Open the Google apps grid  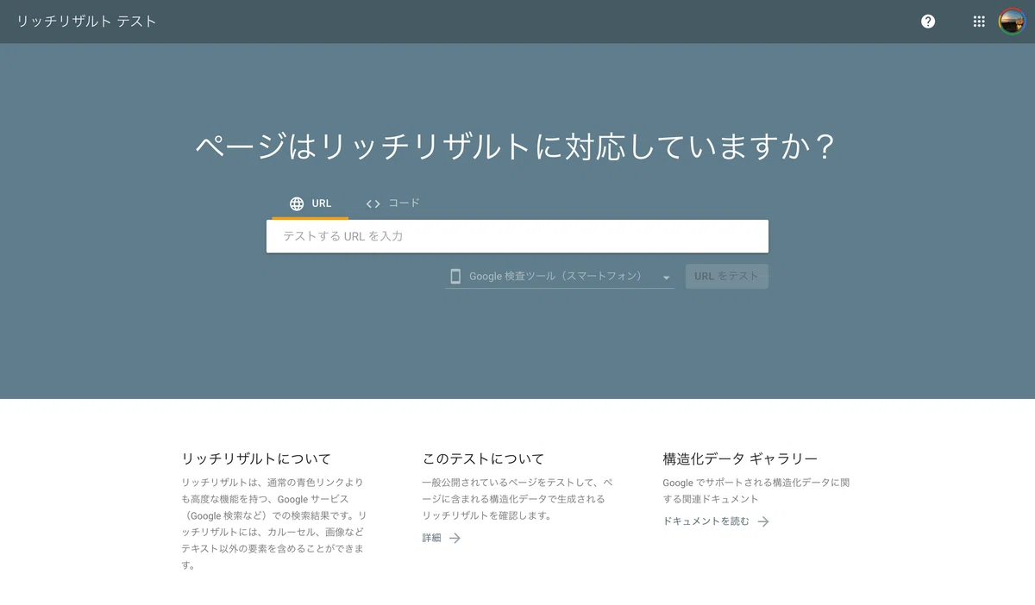click(x=979, y=22)
